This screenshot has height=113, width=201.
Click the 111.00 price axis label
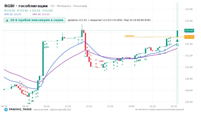(189, 67)
